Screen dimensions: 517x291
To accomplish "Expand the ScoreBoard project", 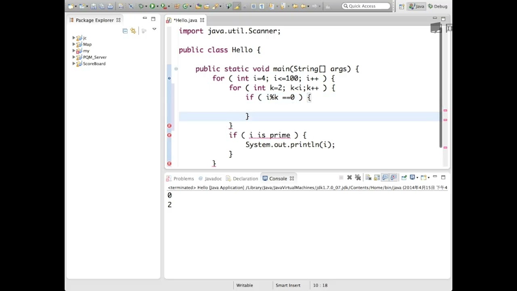I will [x=74, y=64].
